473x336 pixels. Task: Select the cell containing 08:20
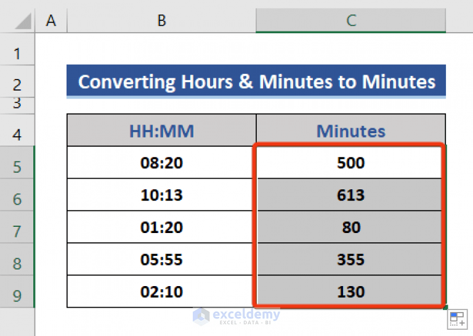pyautogui.click(x=161, y=162)
